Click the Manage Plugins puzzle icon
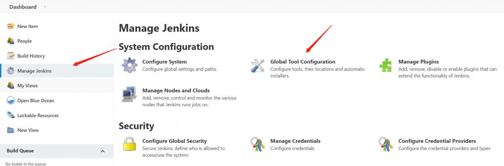The image size is (504, 166). click(x=385, y=65)
